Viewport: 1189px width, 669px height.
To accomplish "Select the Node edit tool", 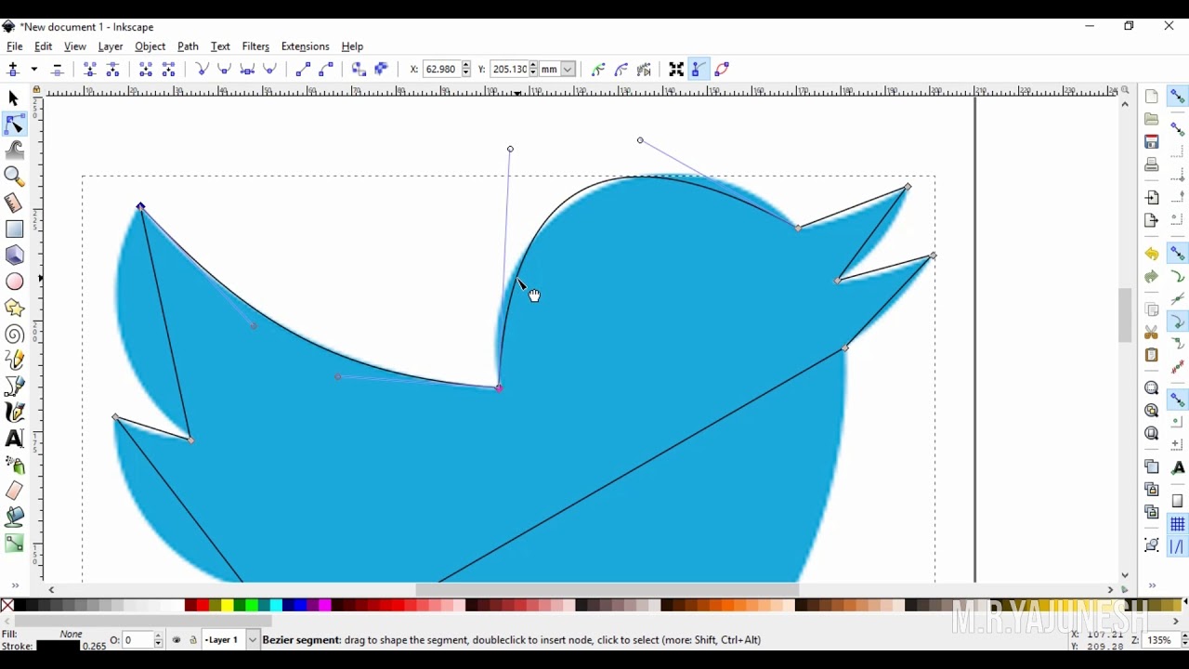I will [14, 125].
